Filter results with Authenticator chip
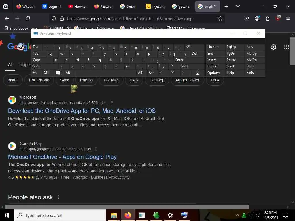 tap(187, 80)
